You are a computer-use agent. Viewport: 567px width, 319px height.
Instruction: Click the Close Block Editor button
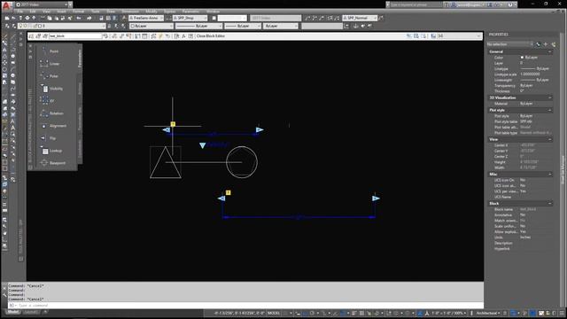point(211,36)
